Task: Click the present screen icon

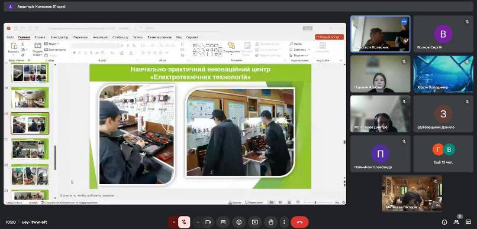Action: (255, 223)
